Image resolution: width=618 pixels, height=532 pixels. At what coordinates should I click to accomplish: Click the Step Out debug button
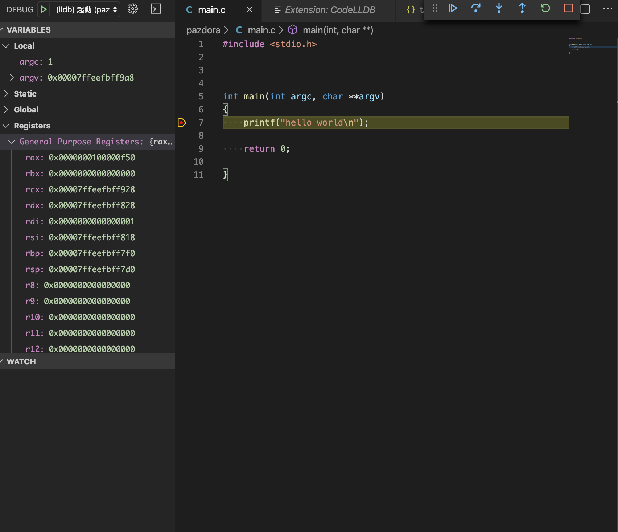click(522, 8)
